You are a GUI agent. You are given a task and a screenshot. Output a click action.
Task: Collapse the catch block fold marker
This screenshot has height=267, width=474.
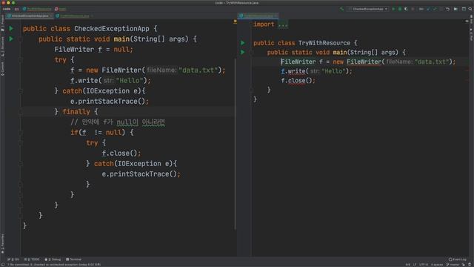pos(21,91)
